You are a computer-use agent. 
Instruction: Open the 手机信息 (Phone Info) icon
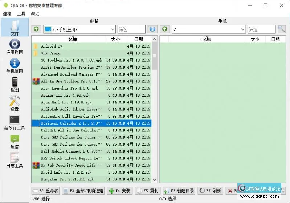(15, 65)
